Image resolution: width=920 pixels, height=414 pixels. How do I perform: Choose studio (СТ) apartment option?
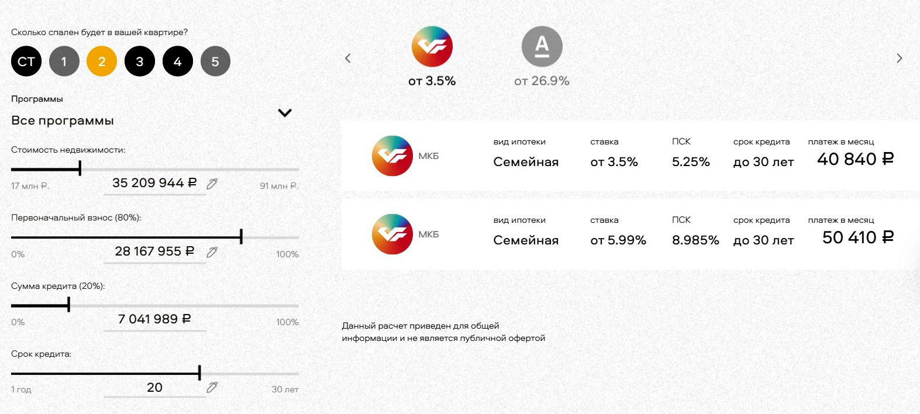click(26, 61)
